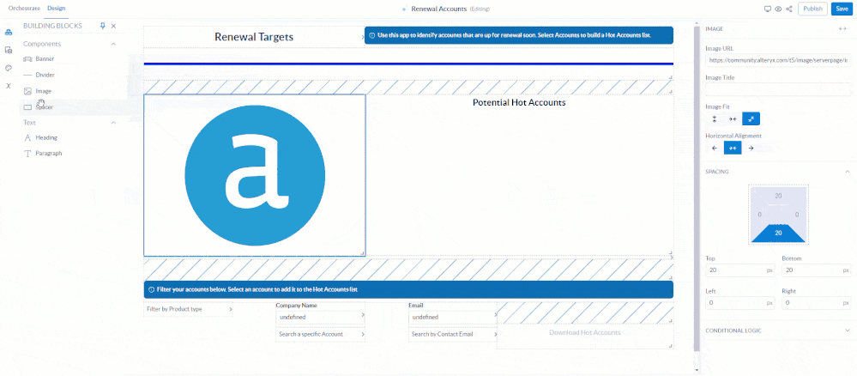Image resolution: width=857 pixels, height=376 pixels.
Task: Click the info icon in the filter banner
Action: [151, 289]
